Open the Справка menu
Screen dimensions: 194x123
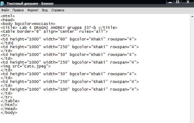click(x=58, y=10)
